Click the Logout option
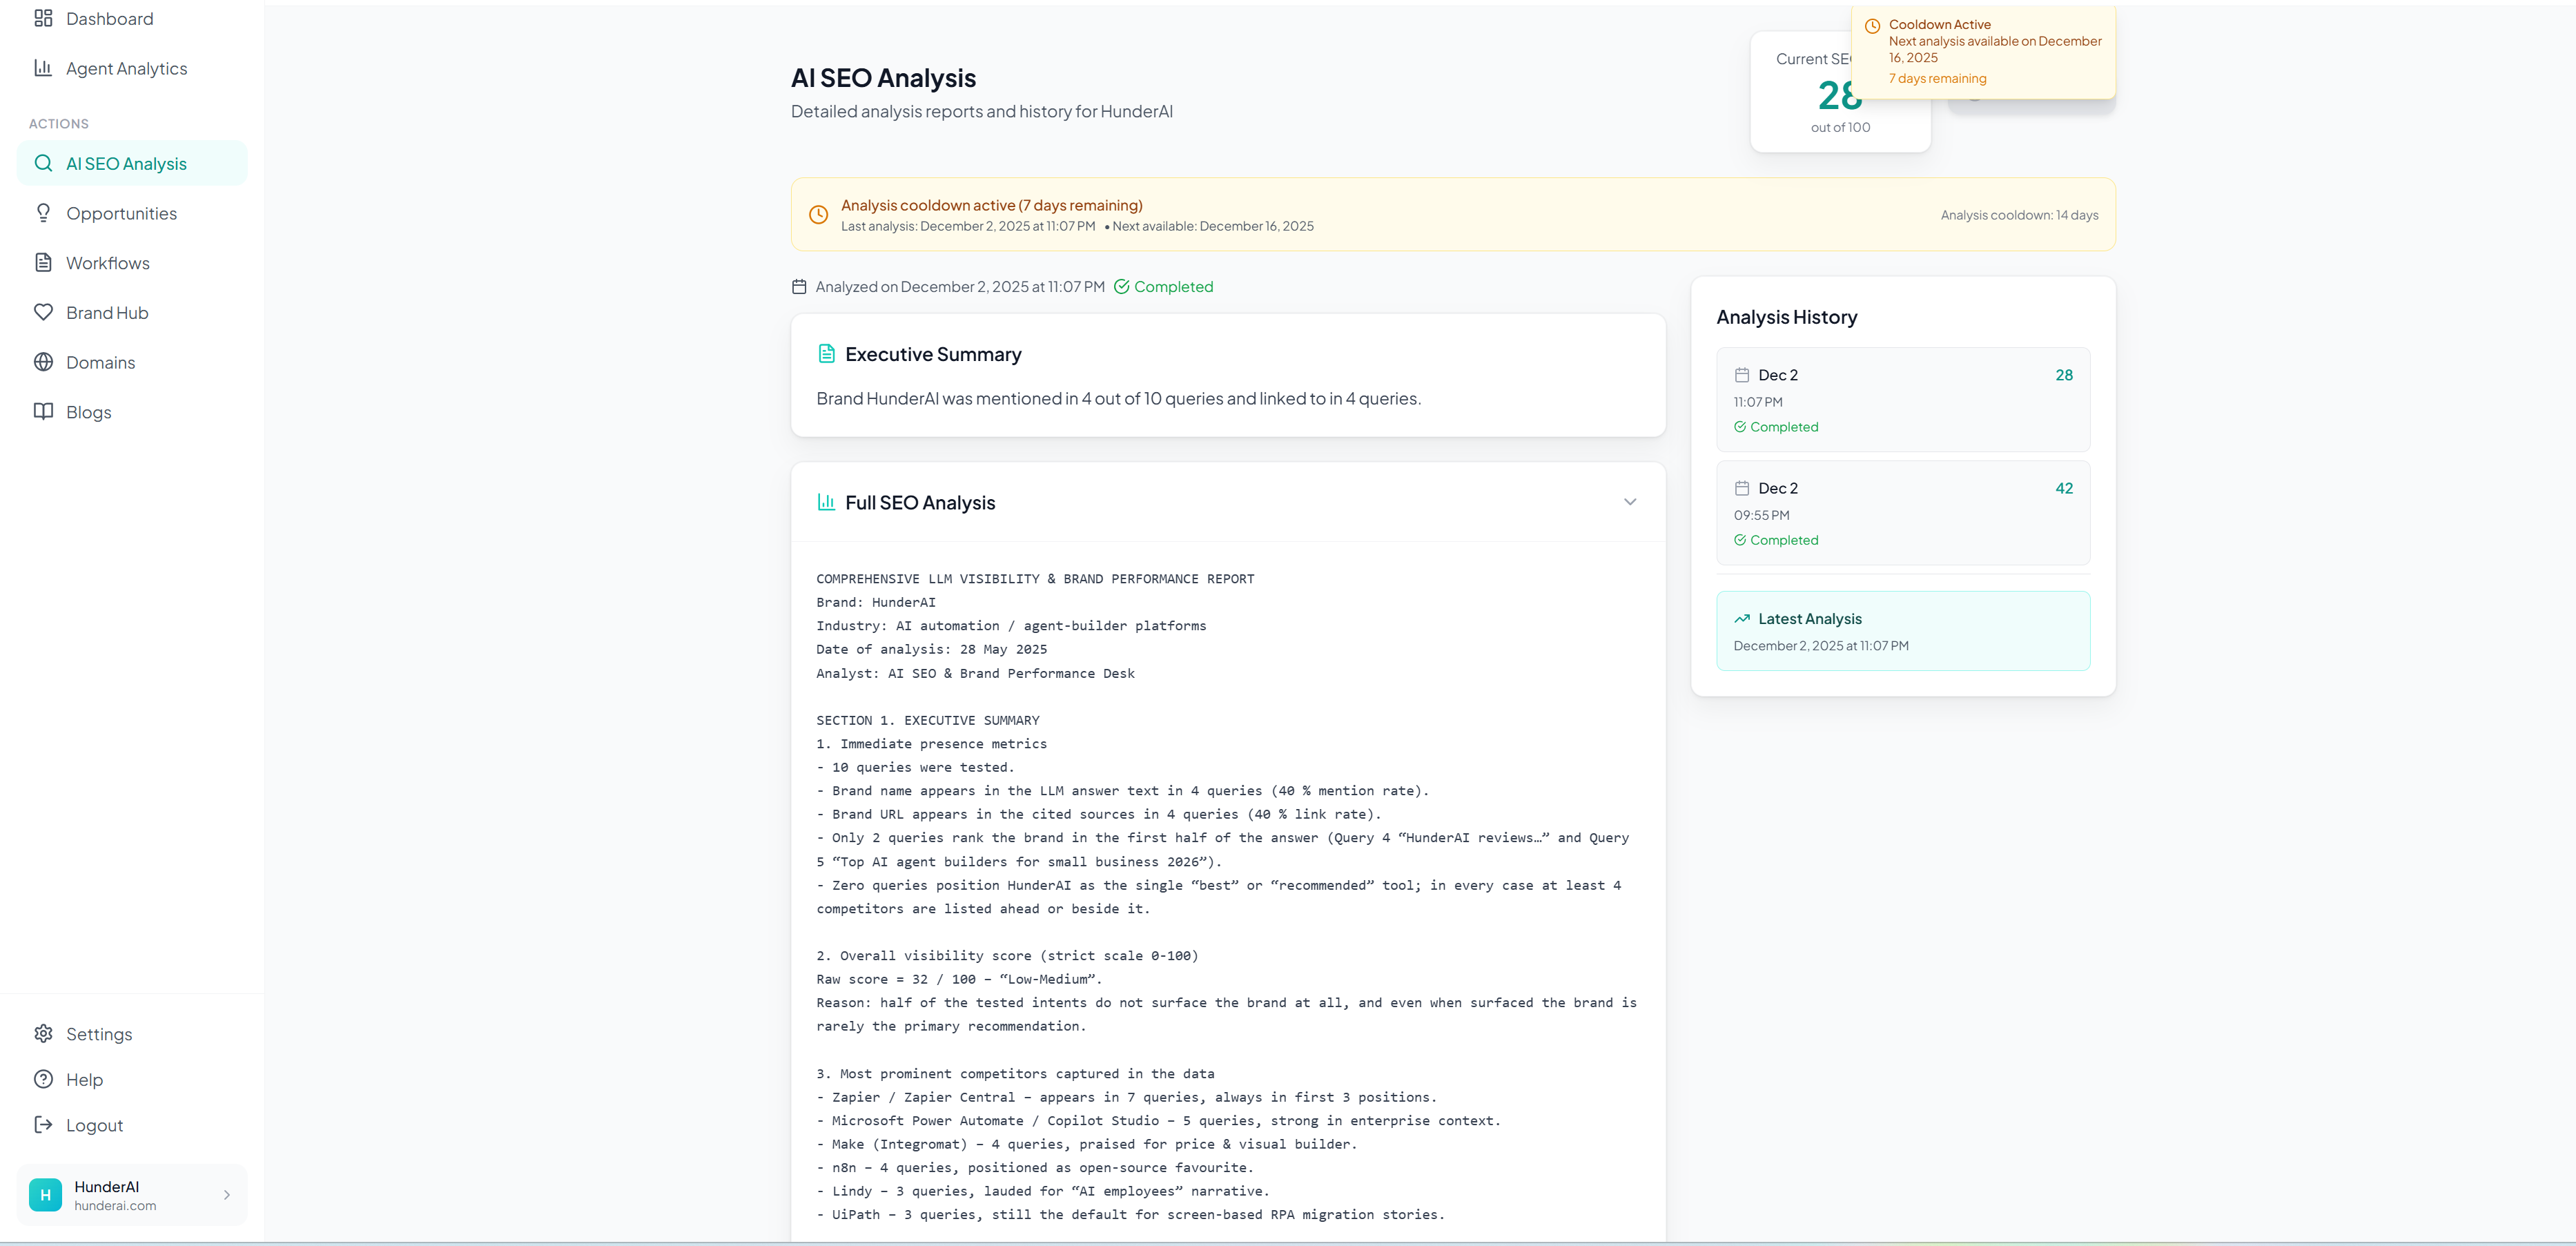The height and width of the screenshot is (1246, 2576). [93, 1124]
